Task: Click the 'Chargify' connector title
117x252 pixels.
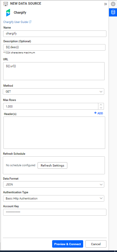Action: click(20, 12)
